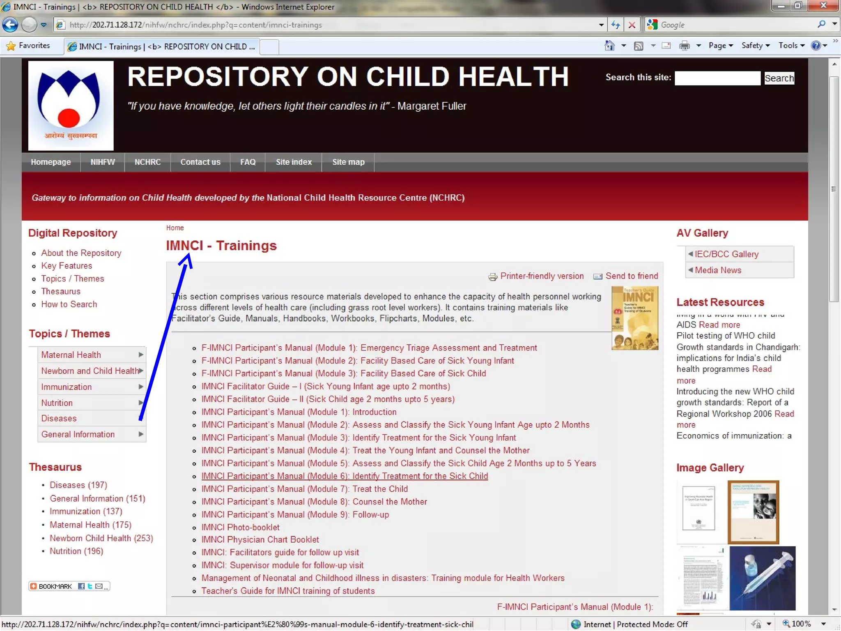This screenshot has width=841, height=631.
Task: Open the Site index navigation tab
Action: pyautogui.click(x=294, y=162)
